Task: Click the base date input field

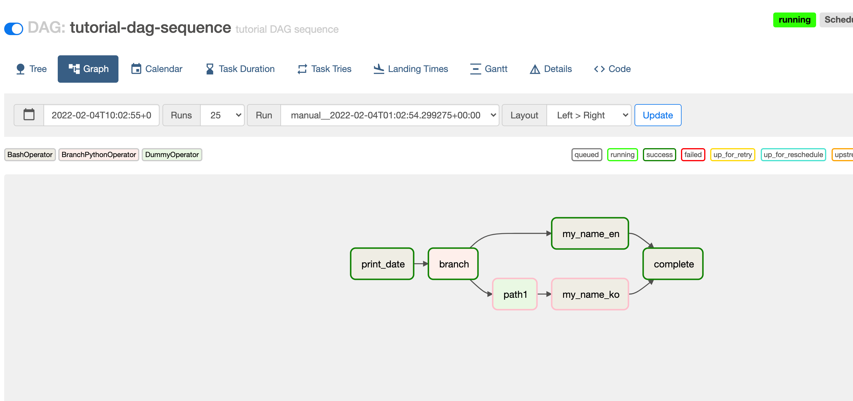Action: point(101,115)
